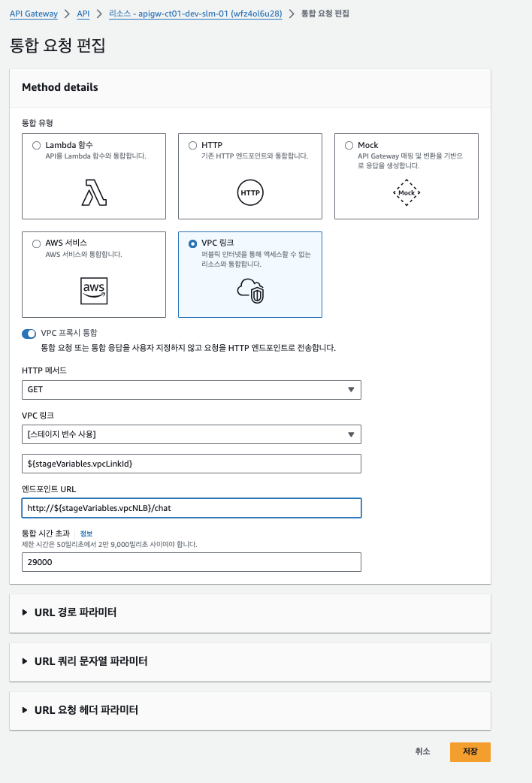Viewport: 532px width, 783px height.
Task: Click the 취소 button
Action: click(x=422, y=751)
